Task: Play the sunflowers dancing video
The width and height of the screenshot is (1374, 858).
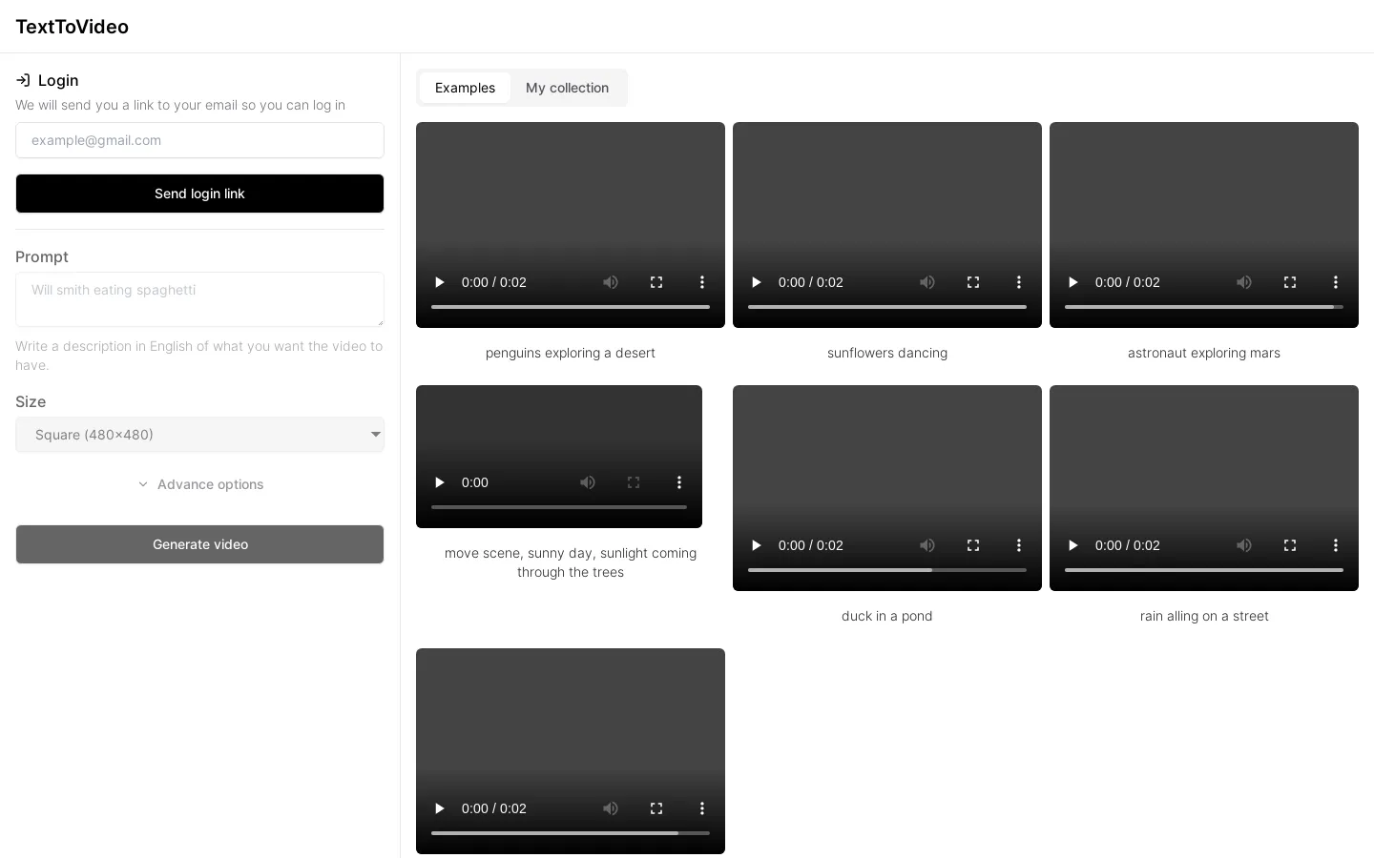Action: coord(757,282)
